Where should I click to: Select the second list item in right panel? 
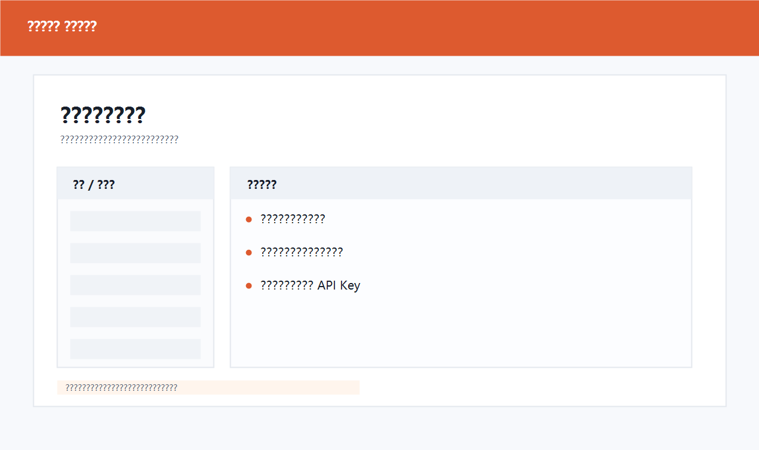coord(301,252)
